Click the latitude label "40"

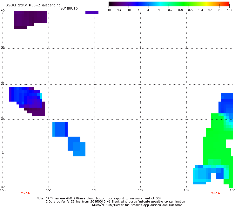[x=3, y=11]
